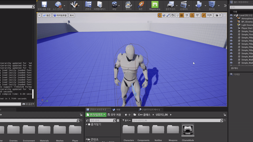Click the save-search icon right of asset search

click(x=225, y=121)
